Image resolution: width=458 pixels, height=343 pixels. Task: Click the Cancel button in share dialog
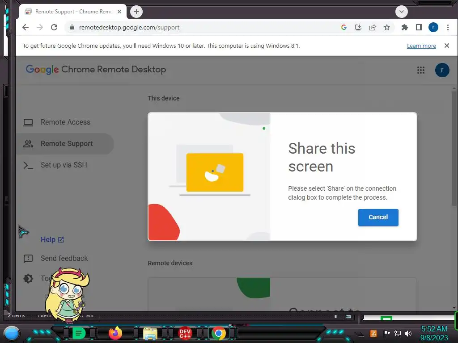click(378, 218)
